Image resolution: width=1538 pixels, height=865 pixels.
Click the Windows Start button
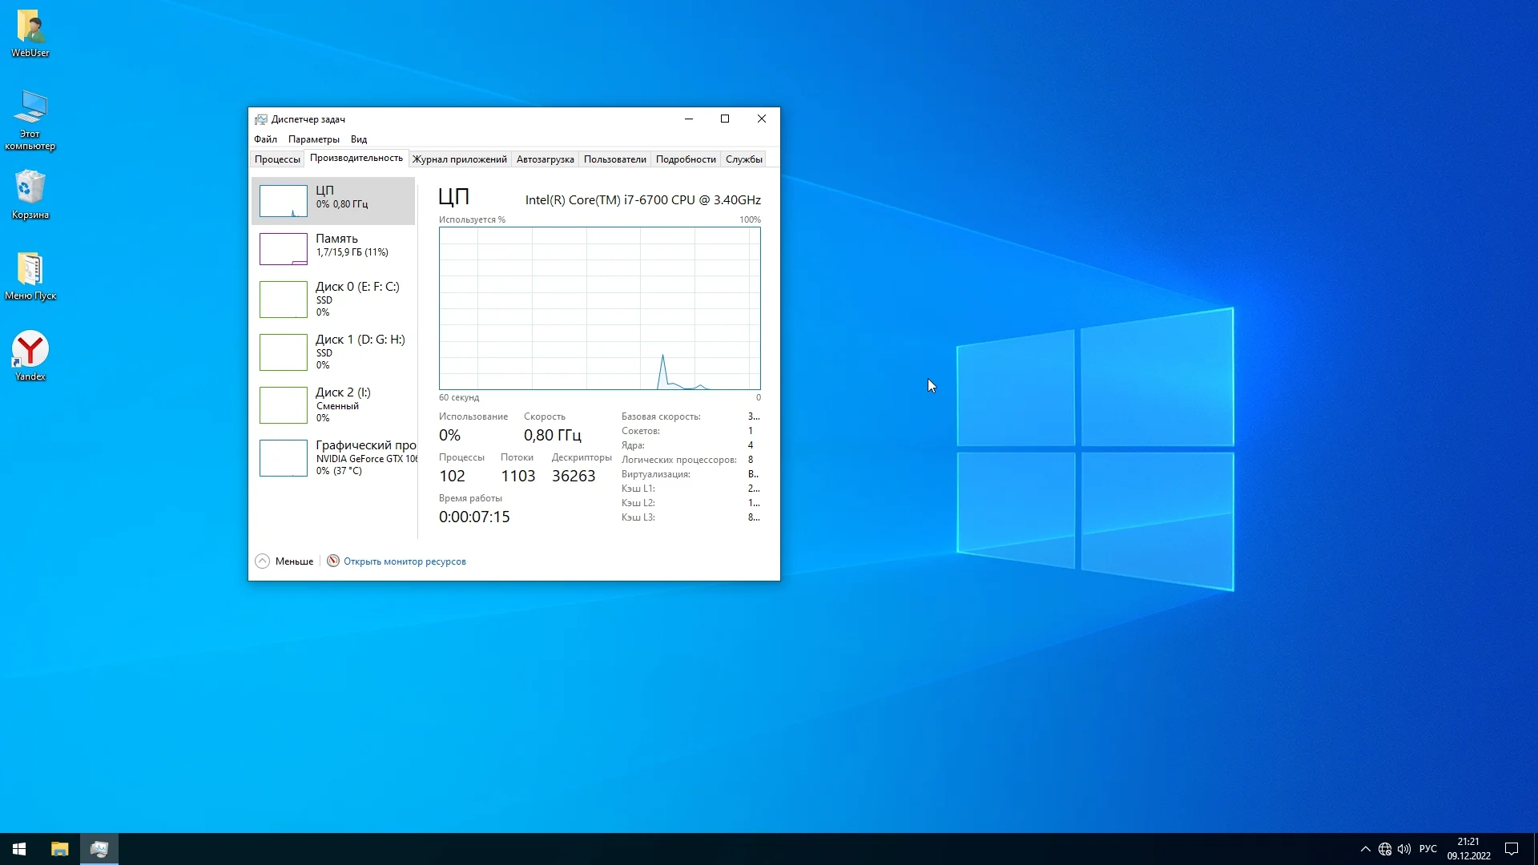(19, 849)
